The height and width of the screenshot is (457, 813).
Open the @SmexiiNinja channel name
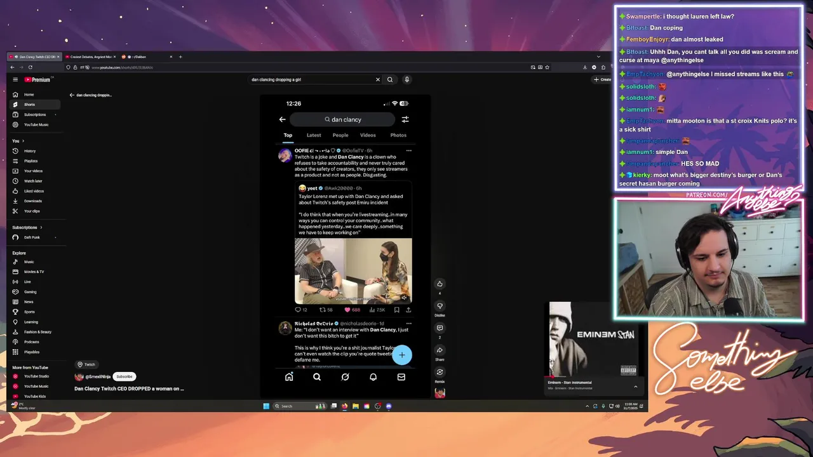98,377
